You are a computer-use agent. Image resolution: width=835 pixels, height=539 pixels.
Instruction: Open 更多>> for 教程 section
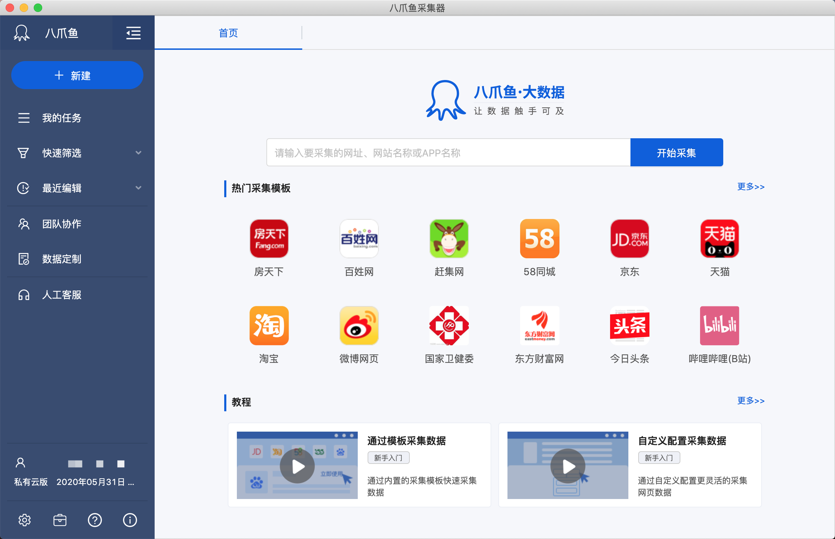(x=751, y=401)
